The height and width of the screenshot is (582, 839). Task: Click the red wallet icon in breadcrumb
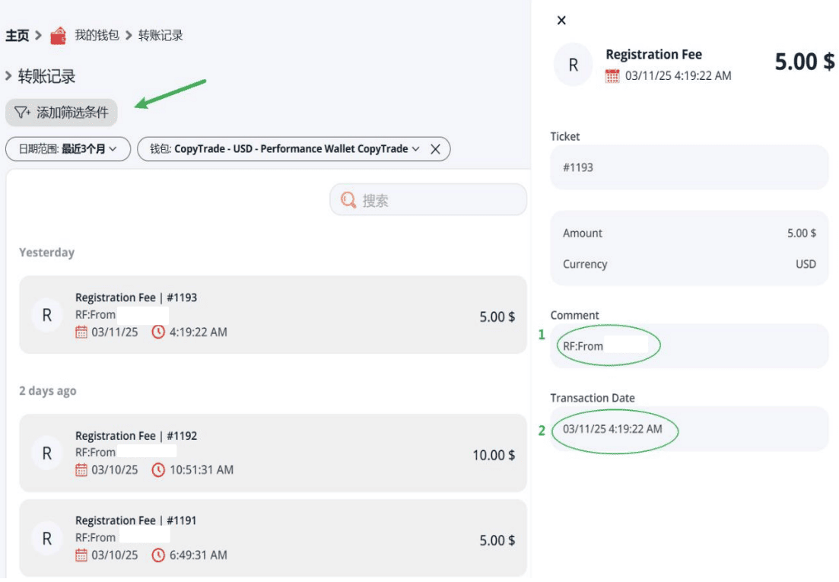58,36
